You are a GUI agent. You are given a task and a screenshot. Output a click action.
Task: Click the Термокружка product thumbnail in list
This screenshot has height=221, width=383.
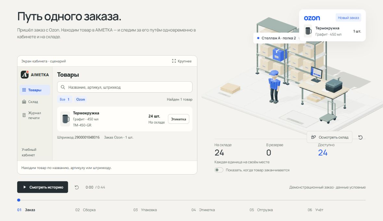pyautogui.click(x=65, y=119)
